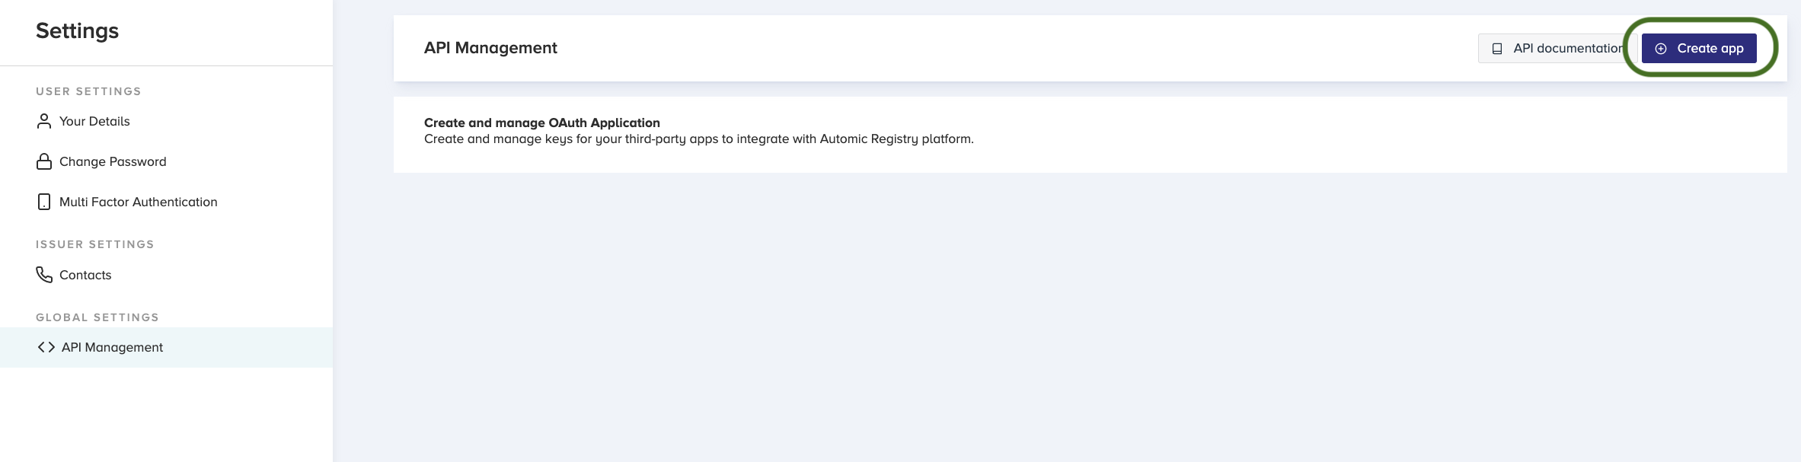Click the USER SETTINGS section label

click(x=88, y=91)
